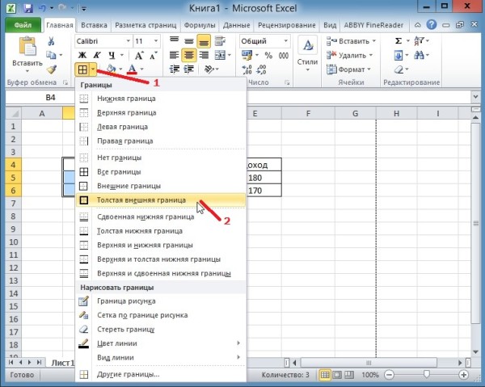Toggle Bold (Ж) formatting
The width and height of the screenshot is (485, 387).
82,55
